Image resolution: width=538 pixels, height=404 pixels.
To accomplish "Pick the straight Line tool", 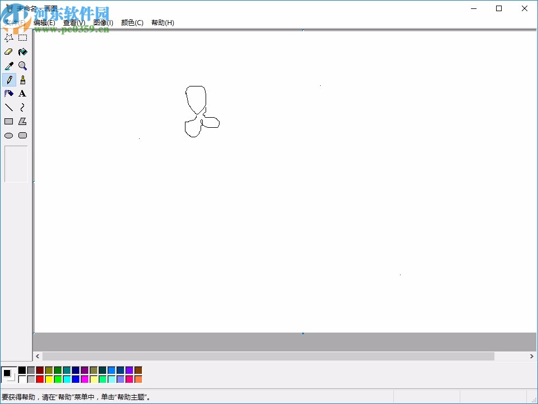I will point(8,107).
